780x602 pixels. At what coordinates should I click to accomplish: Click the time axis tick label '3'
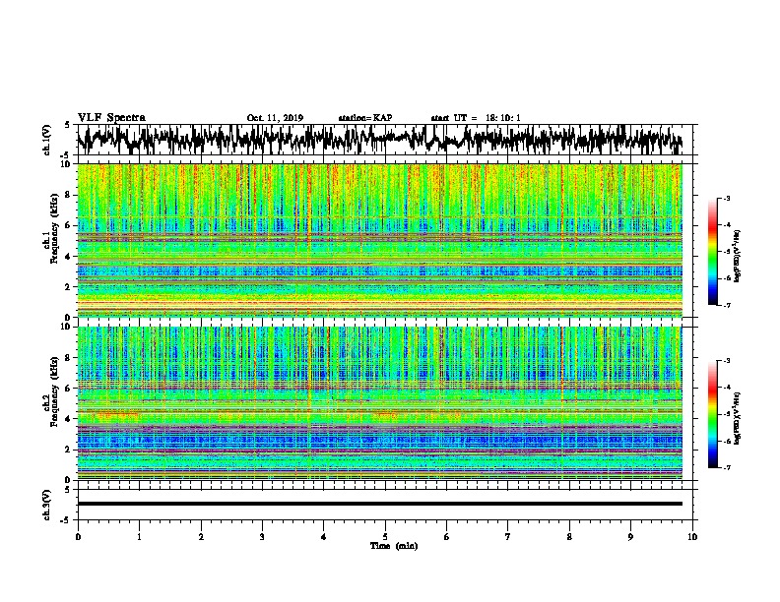tap(262, 537)
